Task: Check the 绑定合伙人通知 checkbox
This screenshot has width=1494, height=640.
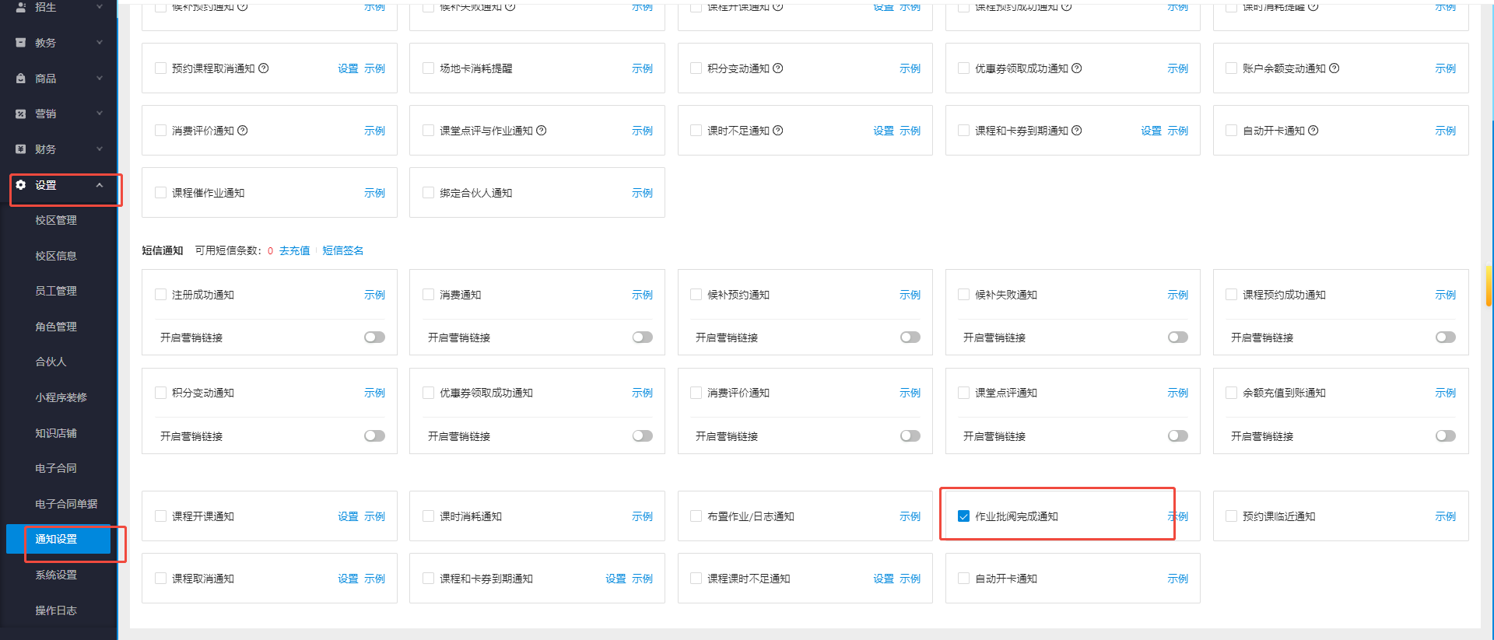Action: pos(428,193)
